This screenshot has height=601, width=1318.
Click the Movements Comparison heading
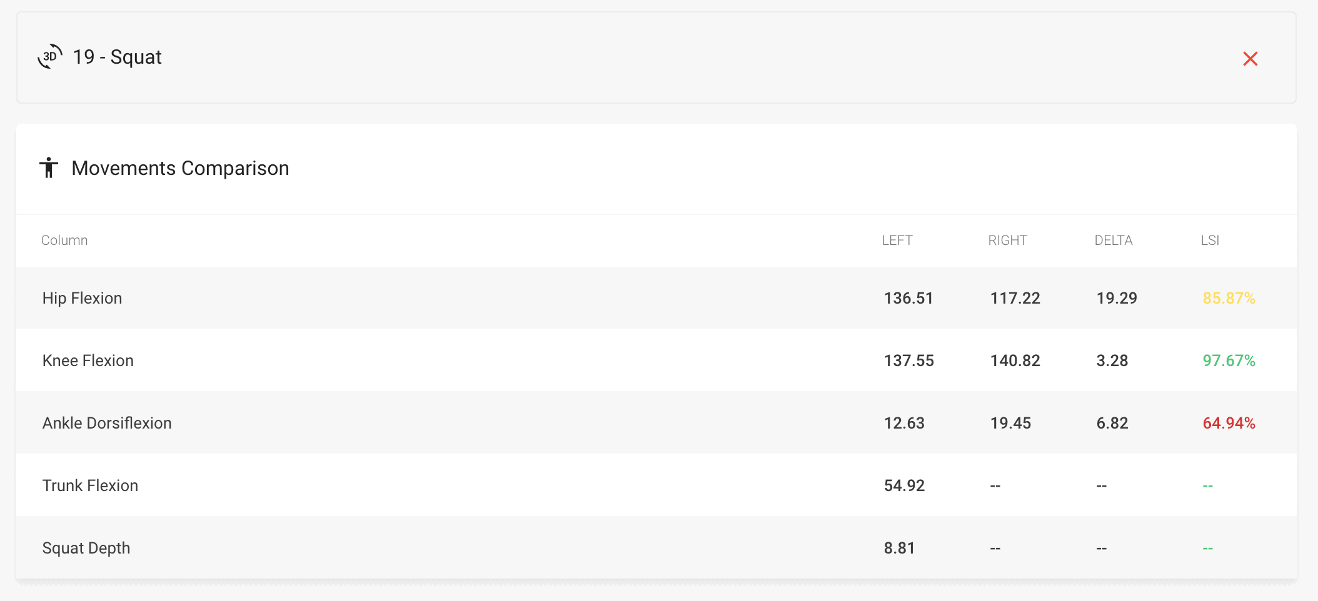click(x=180, y=168)
